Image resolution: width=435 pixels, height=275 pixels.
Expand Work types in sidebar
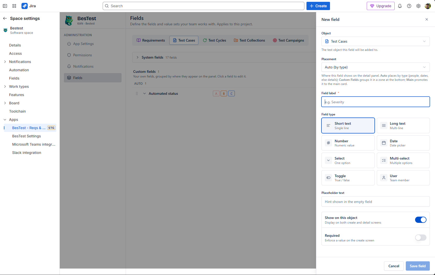click(5, 87)
